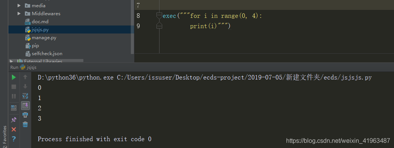This screenshot has width=394, height=148.
Task: Click the Pause output icon
Action: [14, 96]
